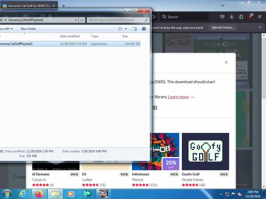The image size is (266, 199).
Task: Click New folder in Explorer toolbar
Action: pyautogui.click(x=28, y=29)
